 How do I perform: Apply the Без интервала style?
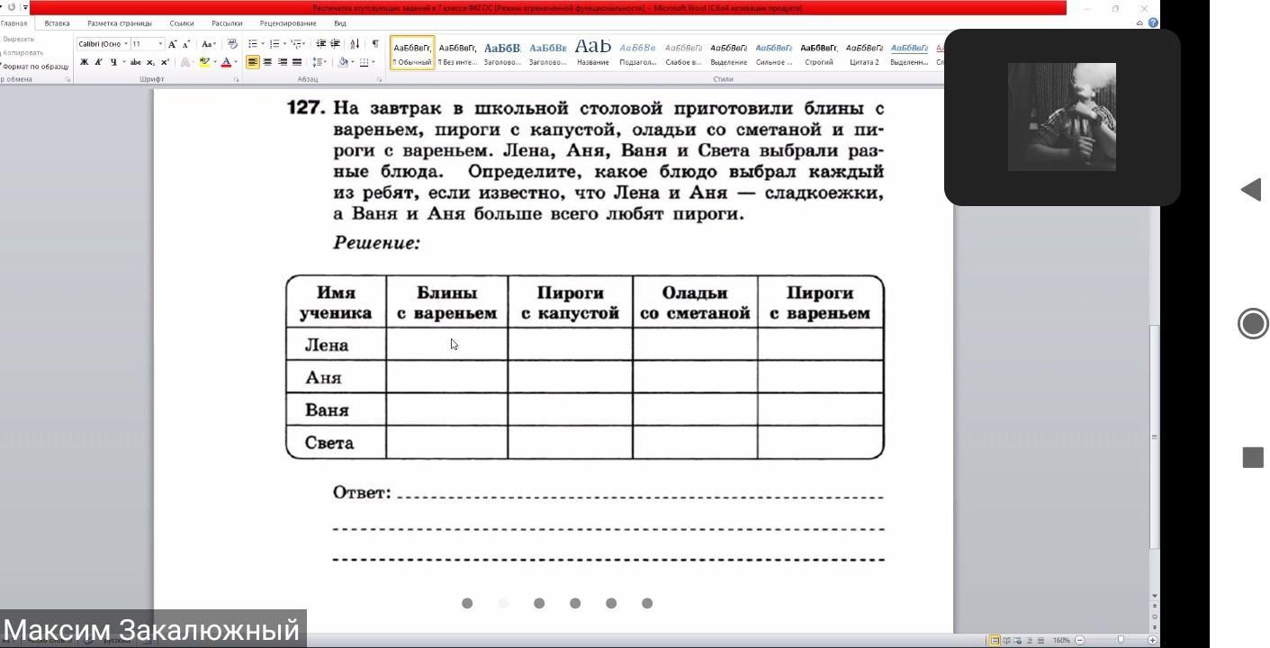click(x=457, y=53)
